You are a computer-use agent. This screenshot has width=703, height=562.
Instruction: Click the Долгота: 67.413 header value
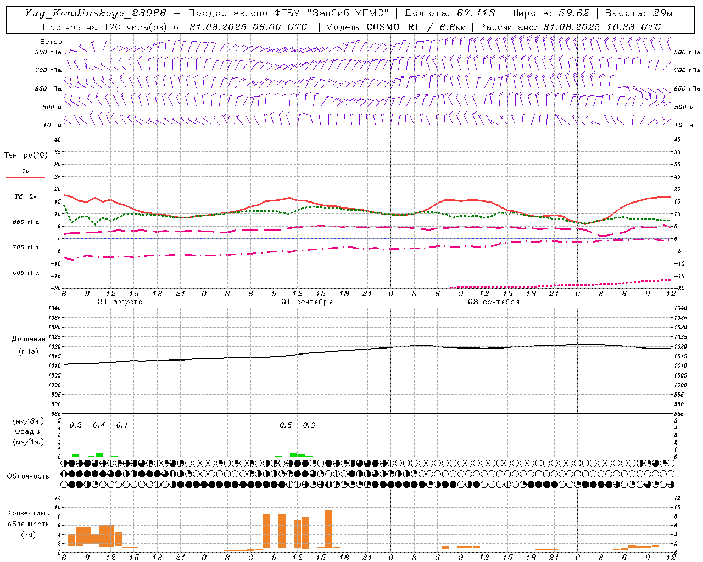coord(450,13)
